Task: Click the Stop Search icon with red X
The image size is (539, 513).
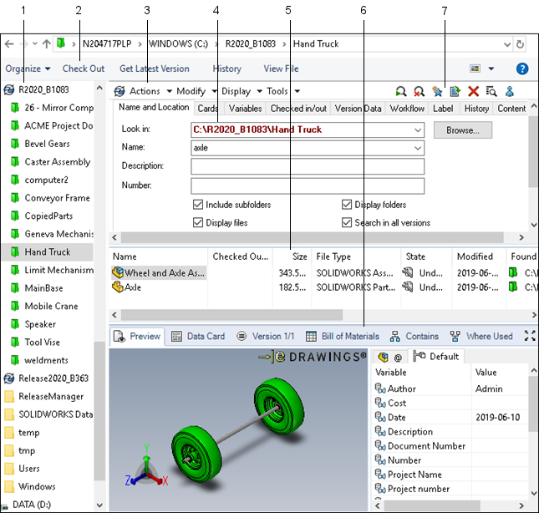Action: [x=419, y=91]
